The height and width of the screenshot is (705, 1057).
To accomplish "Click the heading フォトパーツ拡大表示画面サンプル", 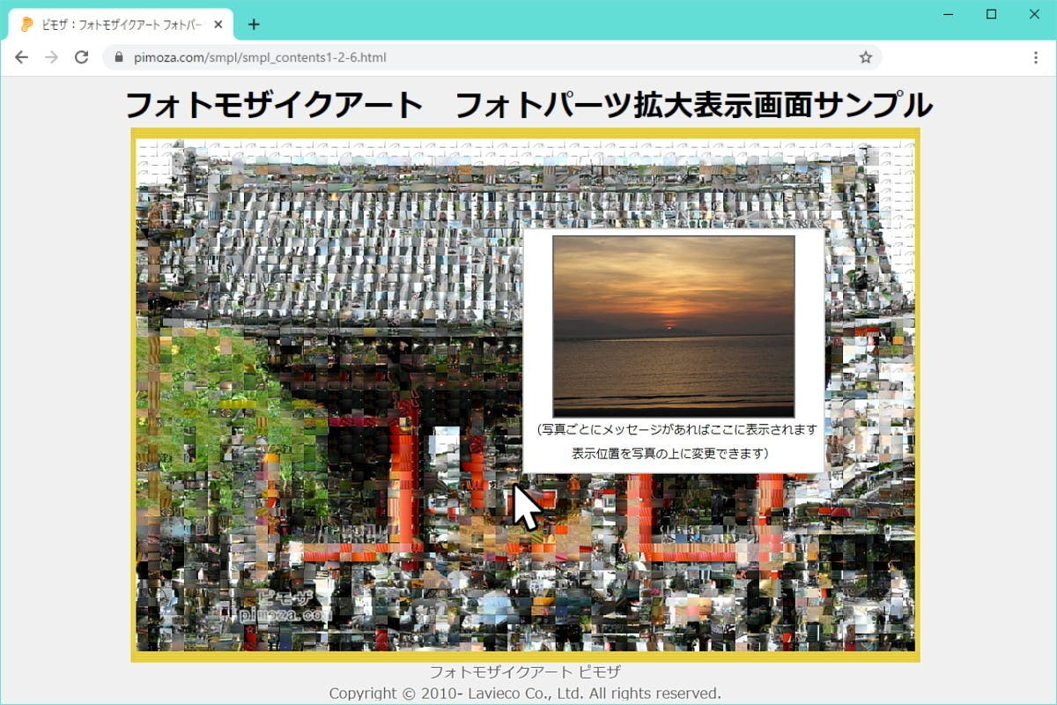I will pyautogui.click(x=693, y=106).
